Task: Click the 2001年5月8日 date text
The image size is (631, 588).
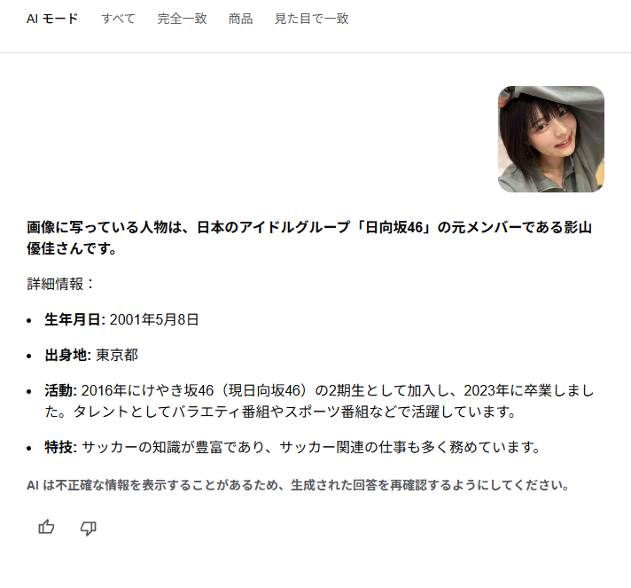Action: [x=154, y=319]
